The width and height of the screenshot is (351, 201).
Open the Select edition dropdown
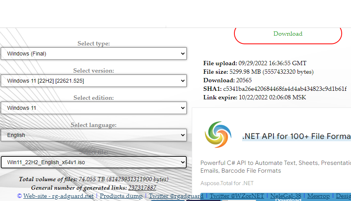click(93, 108)
